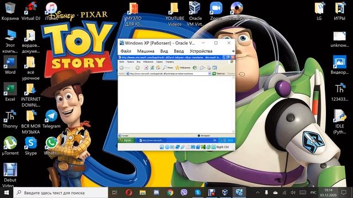Image resolution: width=353 pixels, height=198 pixels.
Task: Click the Right Ctrl host key label
Action: point(223,147)
